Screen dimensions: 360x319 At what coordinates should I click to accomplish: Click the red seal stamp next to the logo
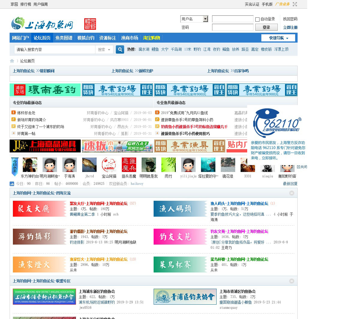(x=90, y=24)
